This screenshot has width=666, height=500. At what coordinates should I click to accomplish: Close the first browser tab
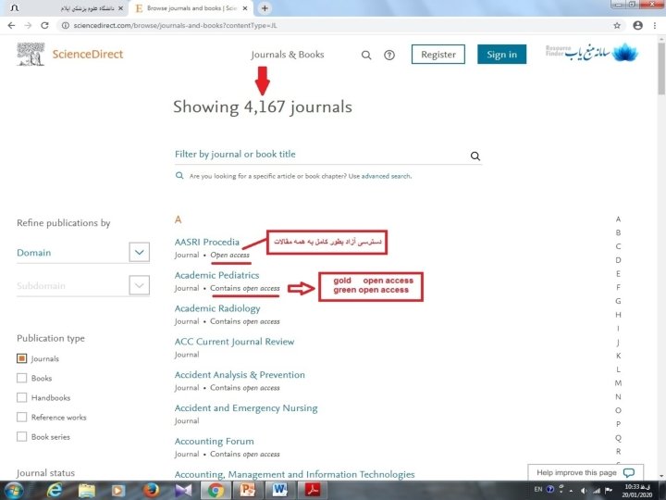(120, 8)
